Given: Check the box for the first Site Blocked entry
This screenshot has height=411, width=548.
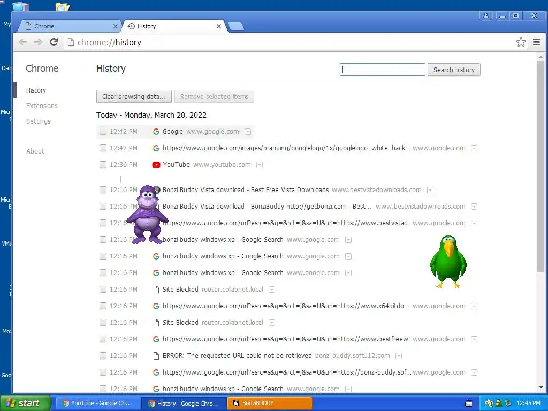Looking at the screenshot, I should 103,290.
